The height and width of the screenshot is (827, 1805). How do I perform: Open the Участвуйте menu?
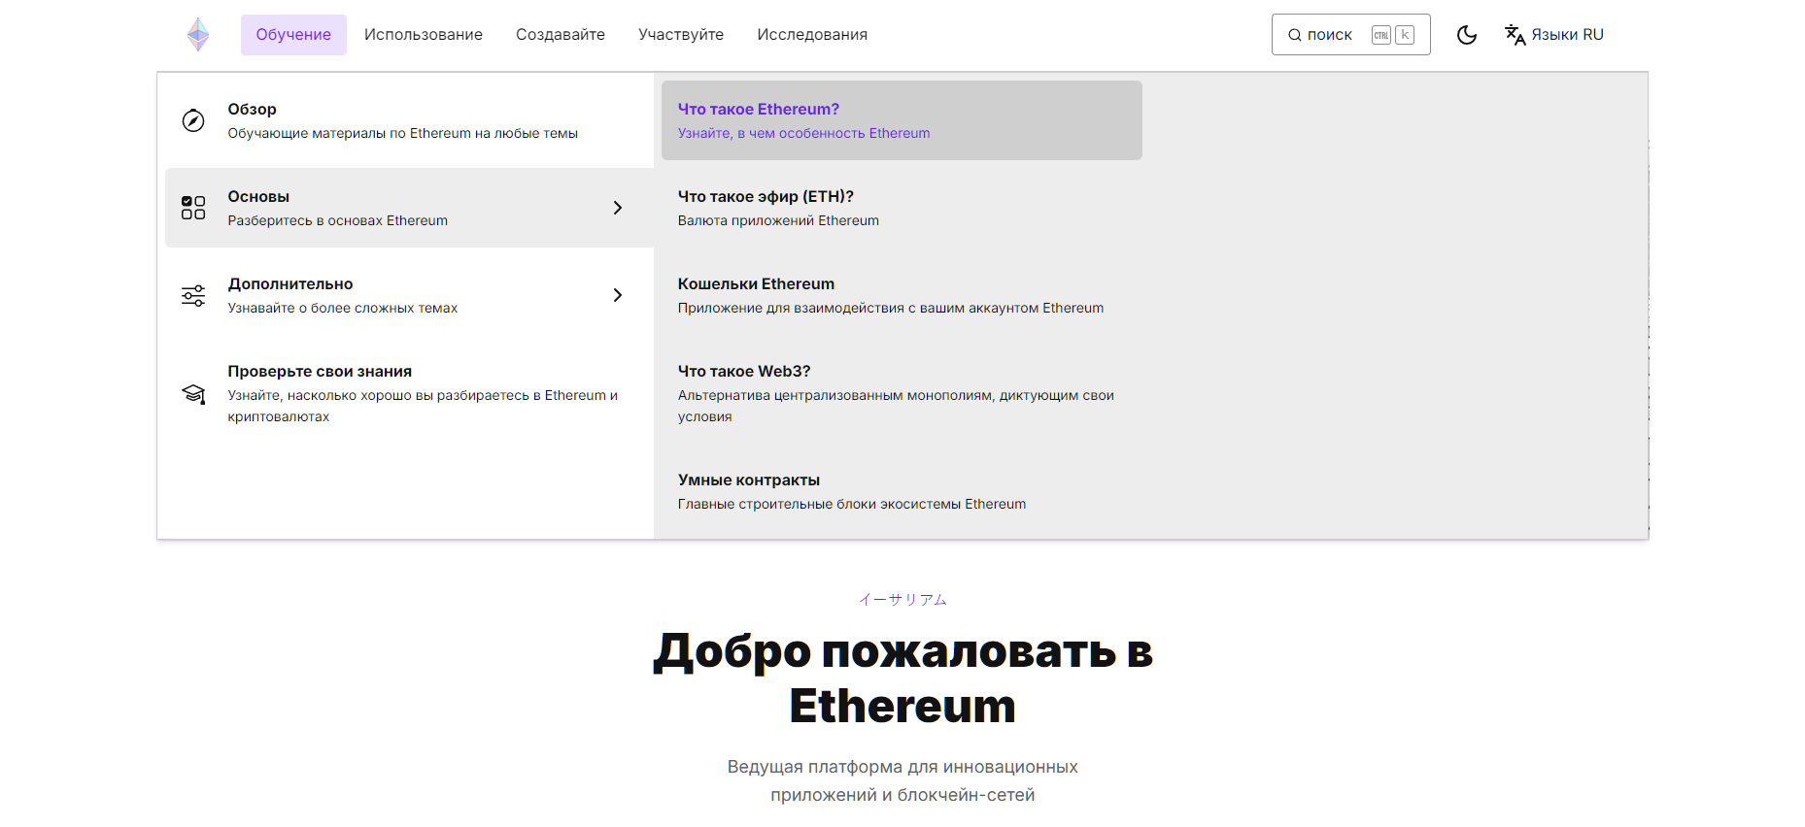tap(681, 35)
